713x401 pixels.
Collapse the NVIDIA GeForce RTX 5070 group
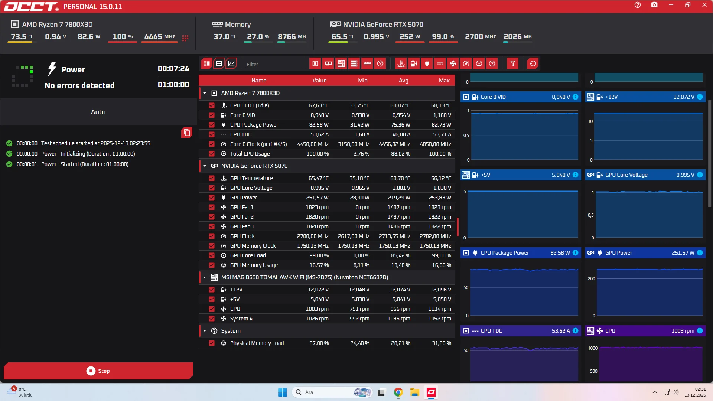205,166
